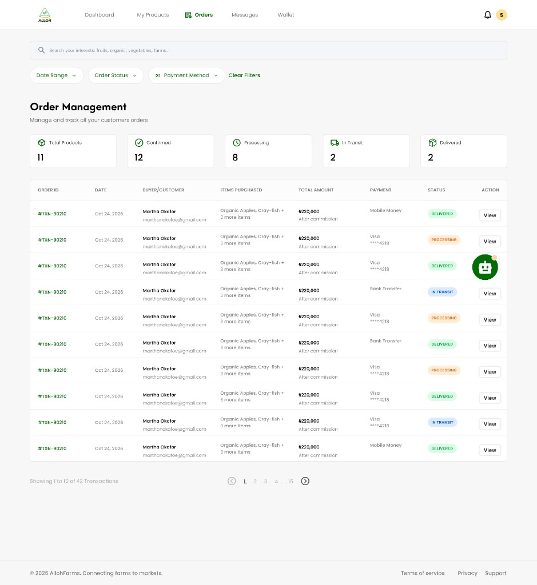This screenshot has height=585, width=537.
Task: View the first Processing order row
Action: [490, 242]
